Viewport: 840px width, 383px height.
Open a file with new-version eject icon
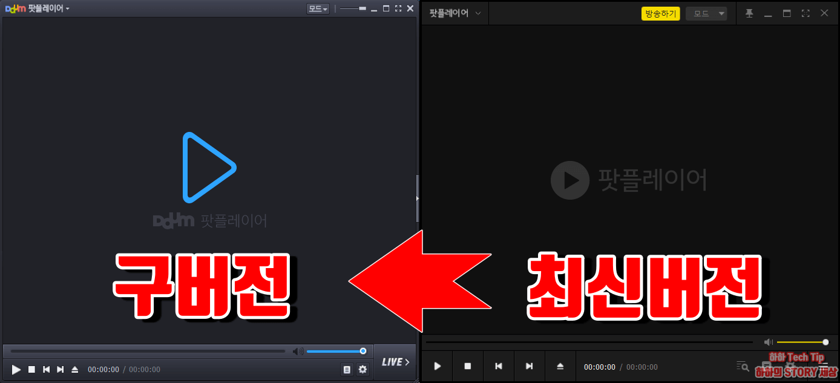coord(560,366)
